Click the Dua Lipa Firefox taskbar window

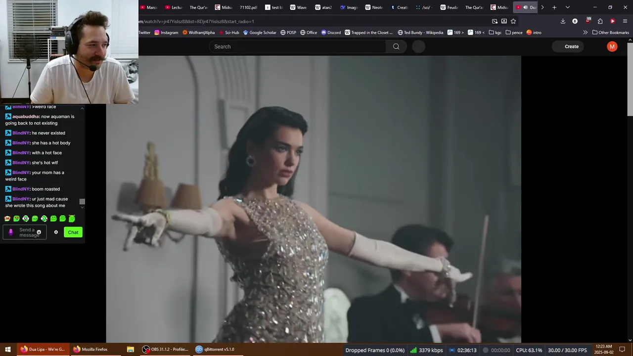[43, 349]
